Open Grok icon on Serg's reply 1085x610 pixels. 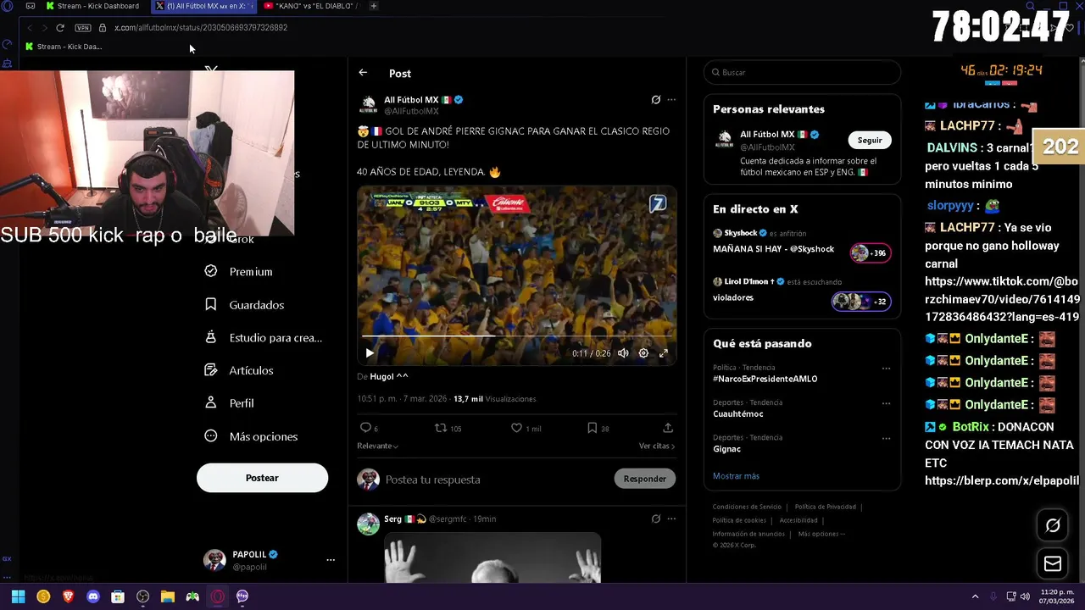(655, 518)
